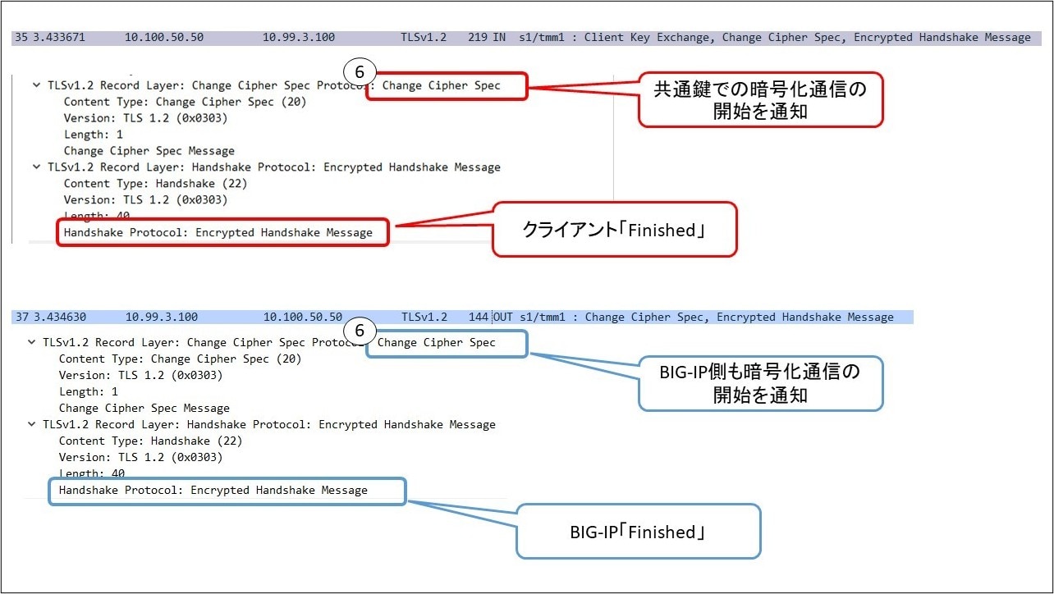Select packet 35 Client Key Exchange row
The image size is (1054, 594).
pos(525,38)
